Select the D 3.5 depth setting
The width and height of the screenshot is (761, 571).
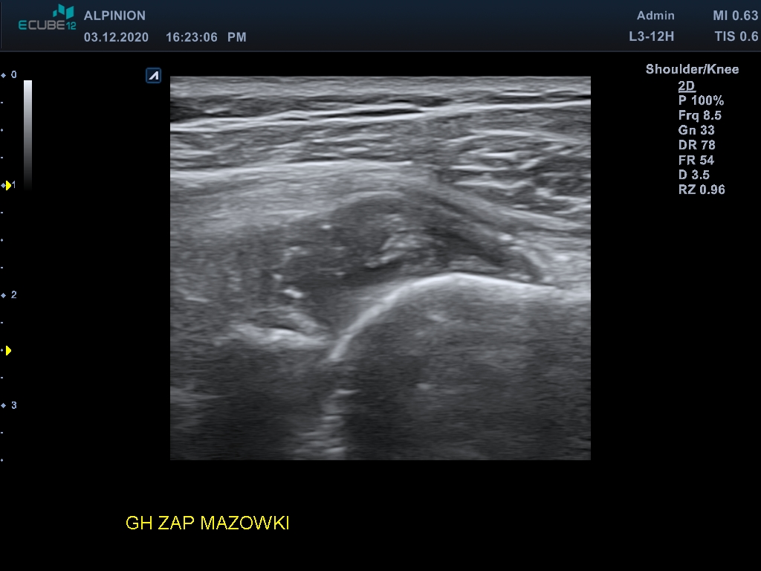click(693, 175)
